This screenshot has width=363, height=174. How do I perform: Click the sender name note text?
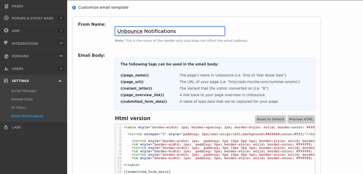181,41
